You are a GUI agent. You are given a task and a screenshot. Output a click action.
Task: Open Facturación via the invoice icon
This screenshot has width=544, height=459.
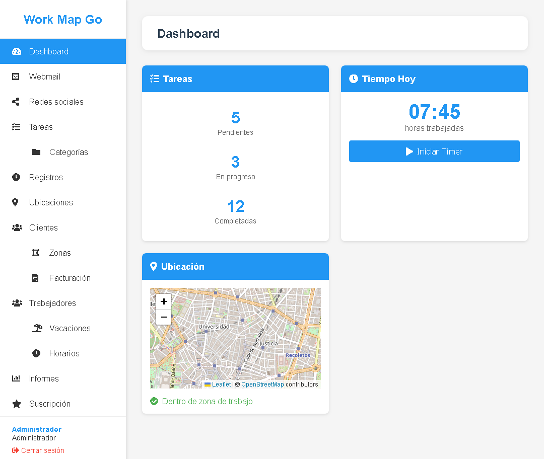[x=36, y=278]
